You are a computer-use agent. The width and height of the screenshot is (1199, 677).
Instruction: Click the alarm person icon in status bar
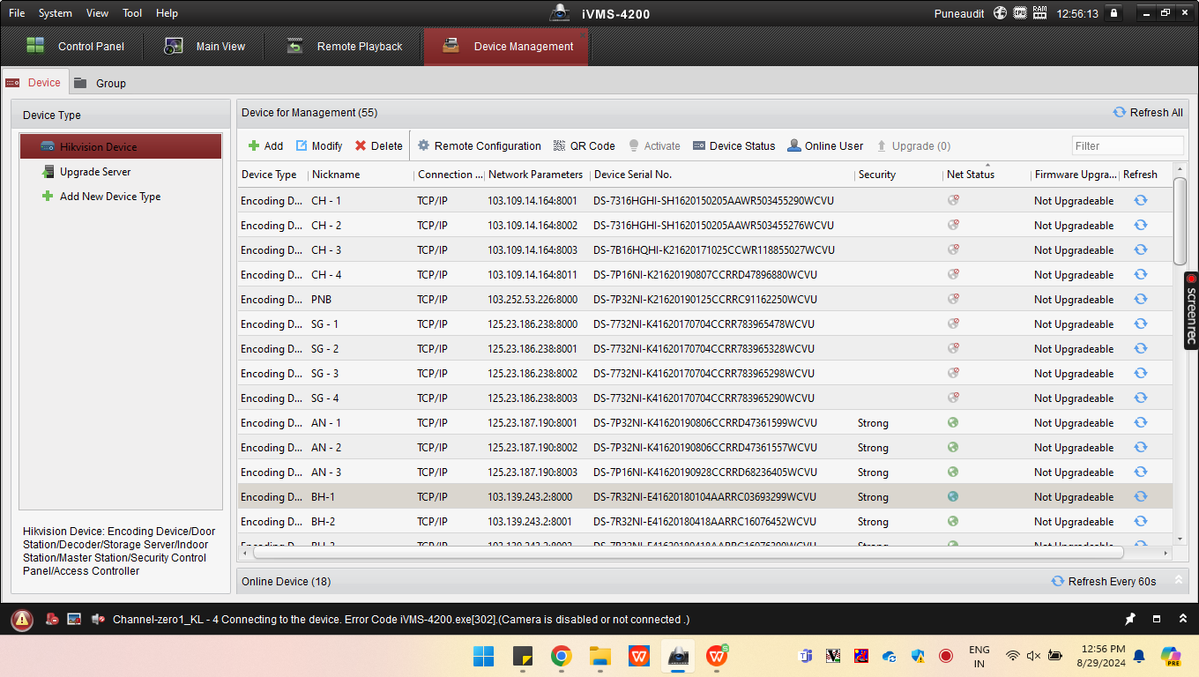coord(52,620)
